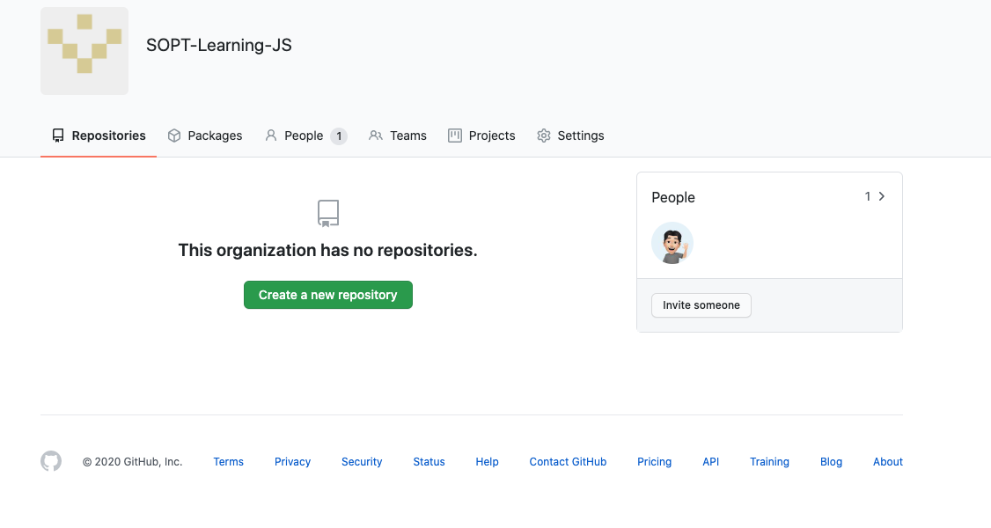Open the People tab
The image size is (991, 528).
306,136
